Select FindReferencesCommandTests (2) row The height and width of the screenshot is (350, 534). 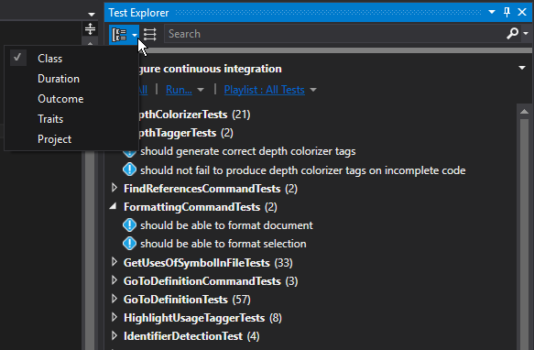point(211,189)
